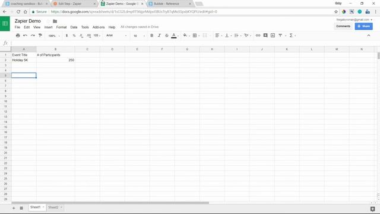Undo the last action
The image size is (380, 214).
(x=25, y=36)
